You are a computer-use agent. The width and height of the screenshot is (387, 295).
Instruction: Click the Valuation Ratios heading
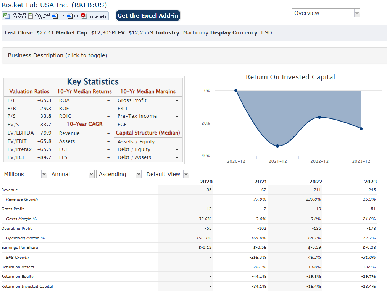(x=29, y=91)
